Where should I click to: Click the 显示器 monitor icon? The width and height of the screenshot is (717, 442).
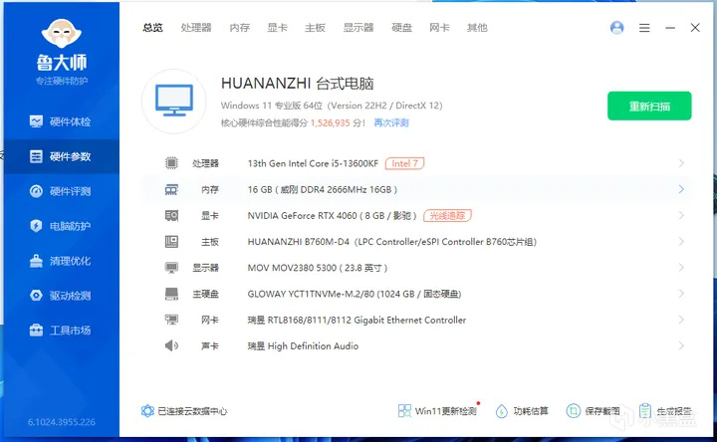pyautogui.click(x=171, y=268)
